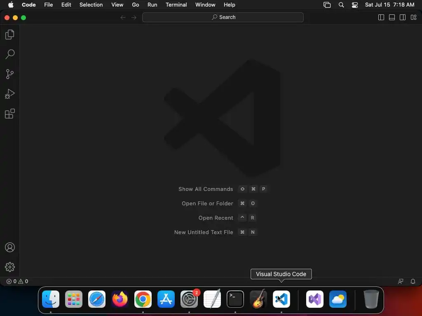The height and width of the screenshot is (316, 422).
Task: Open the Run and Debug view
Action: [x=10, y=94]
